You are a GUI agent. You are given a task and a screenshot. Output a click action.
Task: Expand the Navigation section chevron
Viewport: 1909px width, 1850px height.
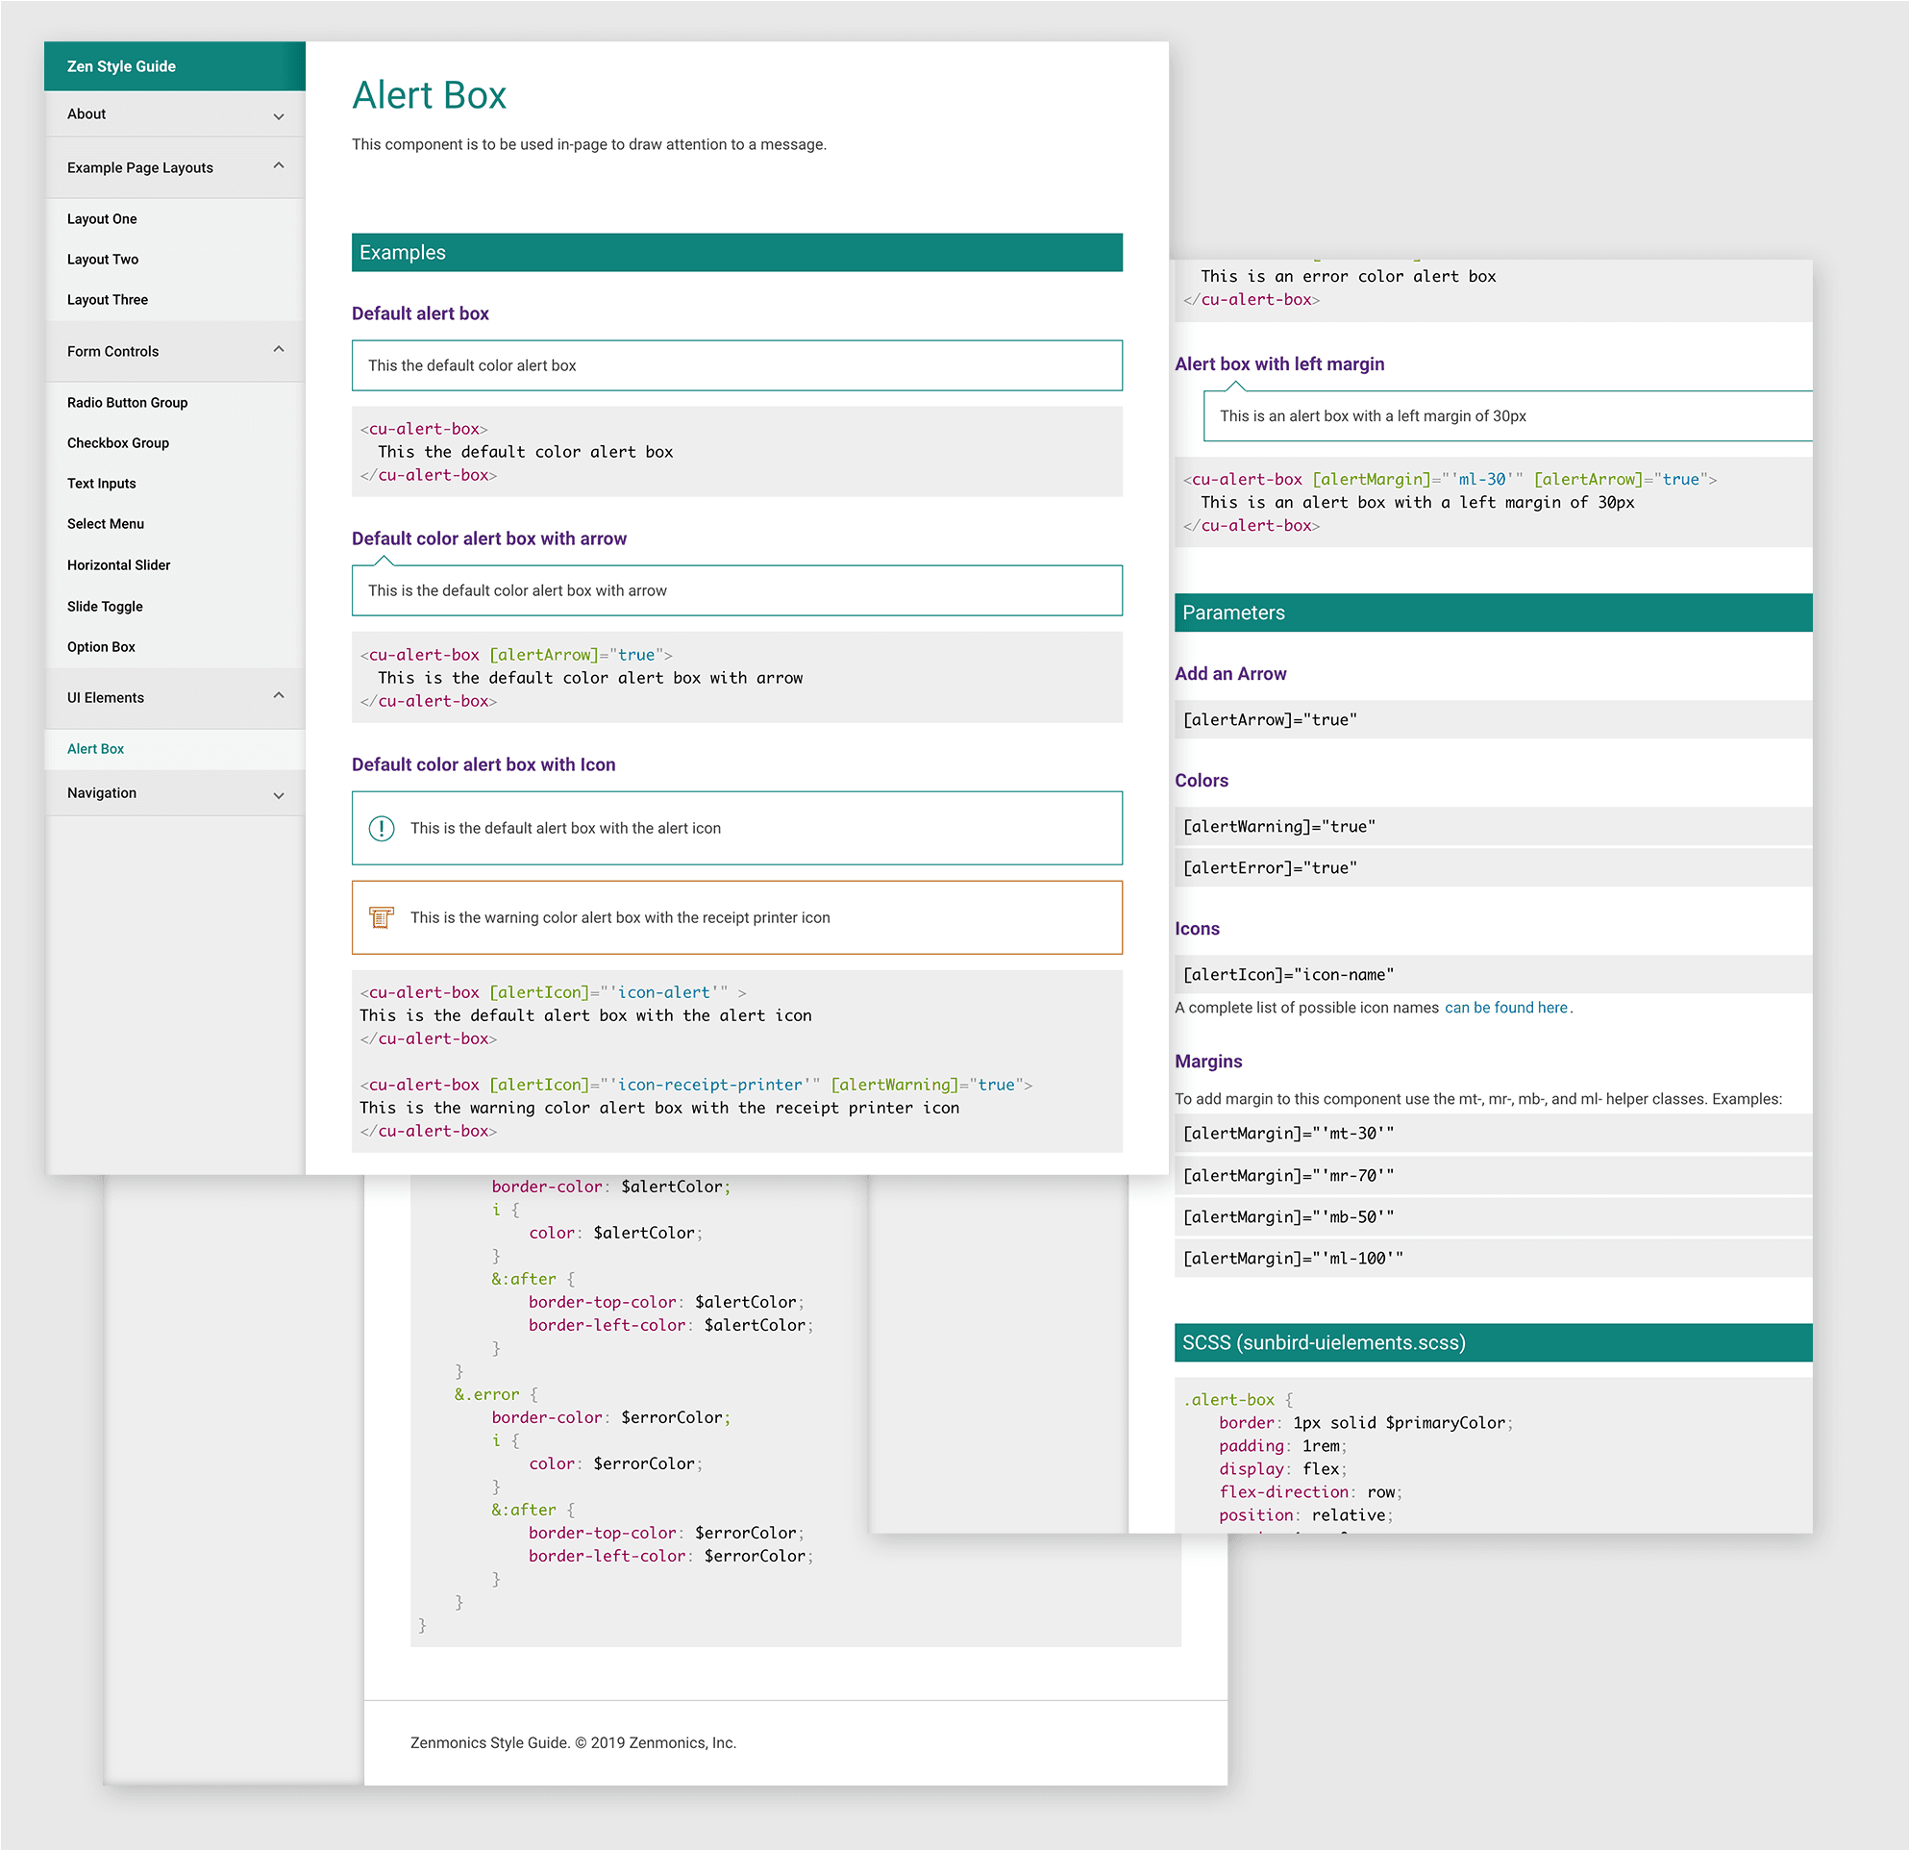(x=279, y=795)
